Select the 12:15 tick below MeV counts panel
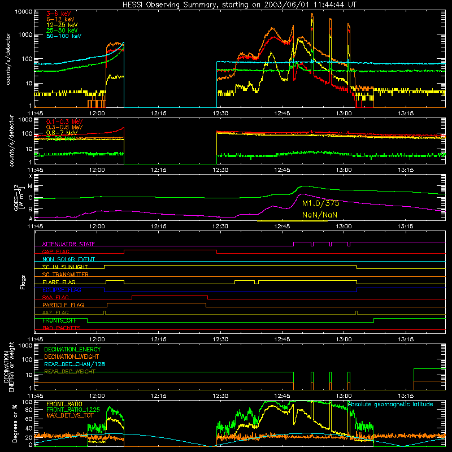The height and width of the screenshot is (452, 452). tap(159, 170)
